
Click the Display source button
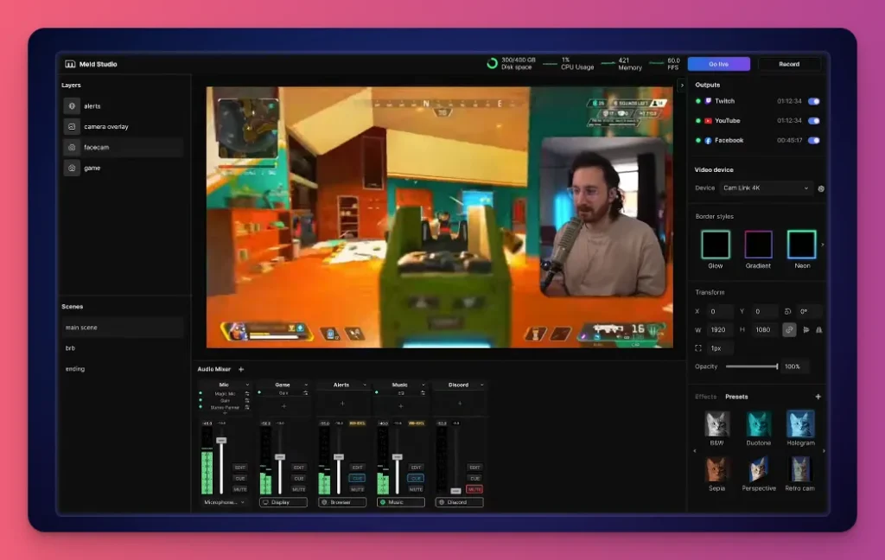283,502
